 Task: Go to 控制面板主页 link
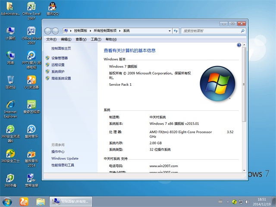click(61, 48)
